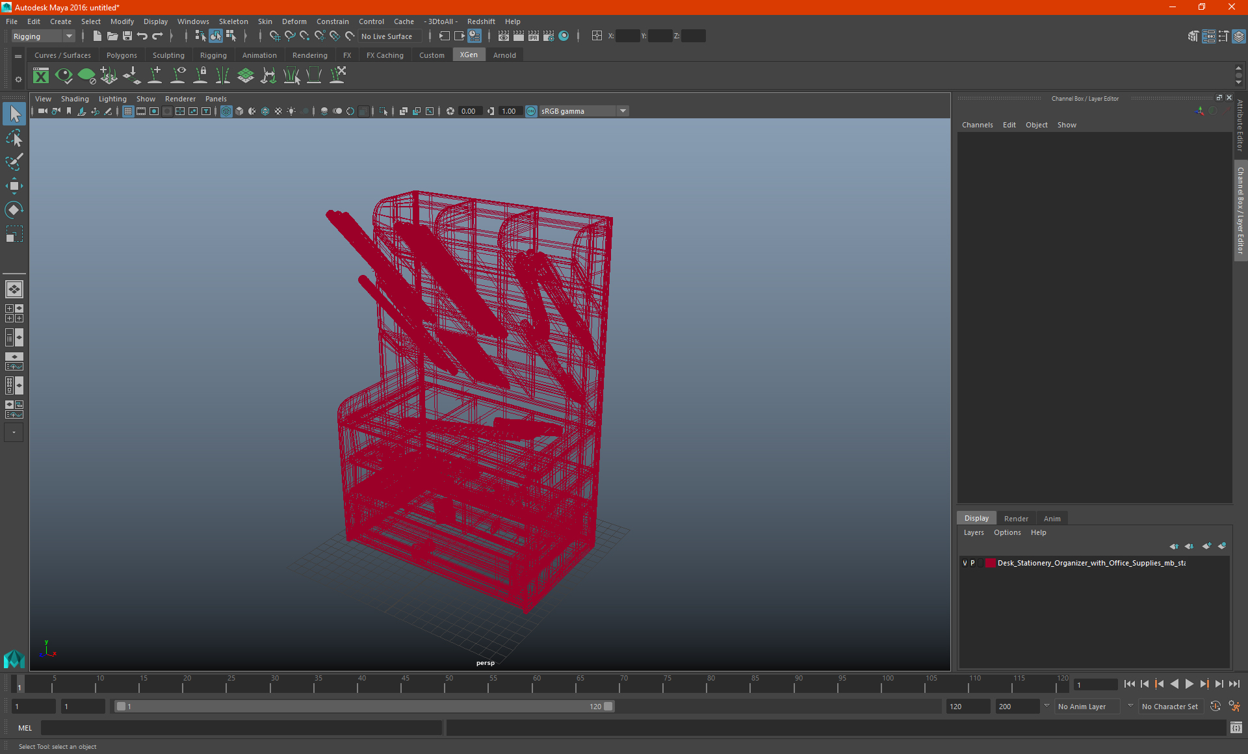Viewport: 1248px width, 754px height.
Task: Open viewport Panels menu
Action: [216, 99]
